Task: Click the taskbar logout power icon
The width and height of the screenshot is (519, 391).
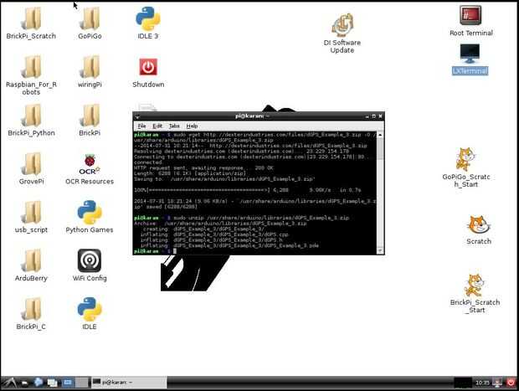Action: 511,383
